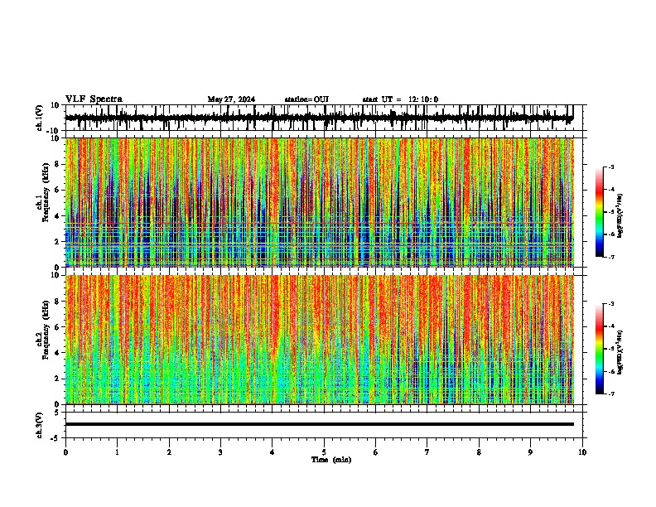
Task: Click the "ch.2 Frequency (kHz)" axis label
Action: click(x=42, y=330)
